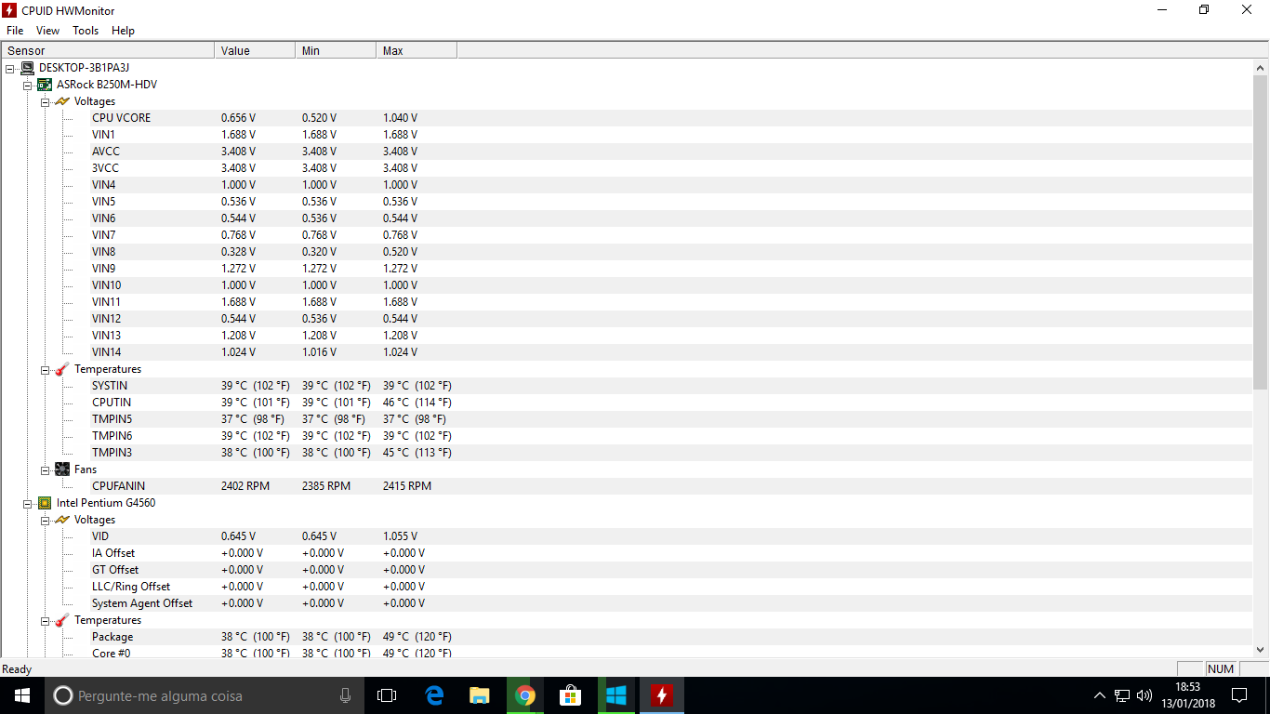Open Google Chrome from taskbar
This screenshot has height=714, width=1270.
point(524,695)
